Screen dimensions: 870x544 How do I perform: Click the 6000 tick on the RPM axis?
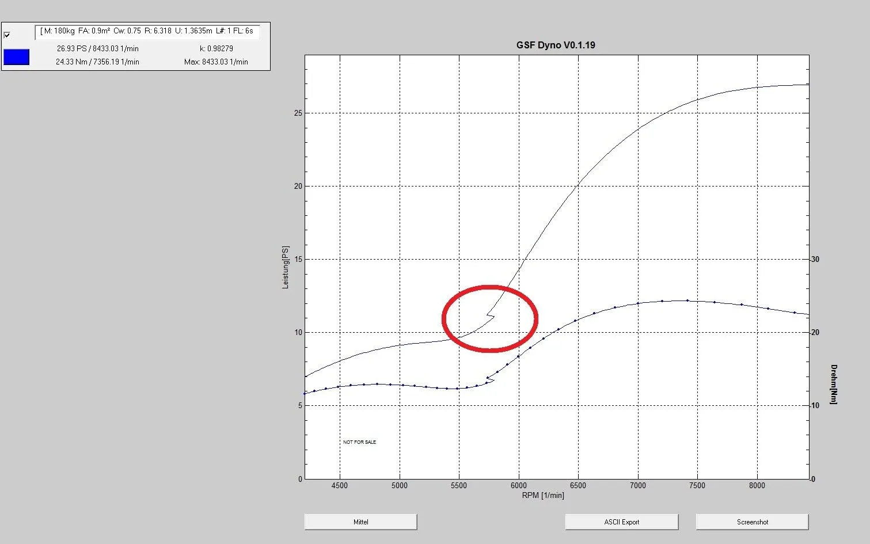[x=518, y=486]
